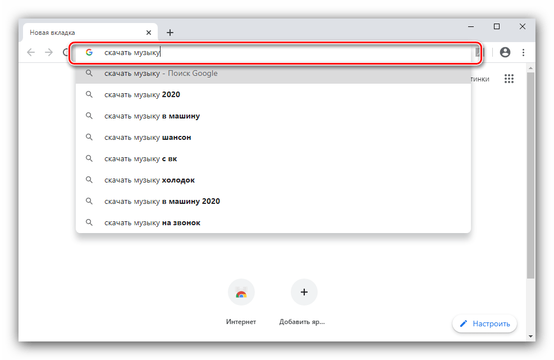Image resolution: width=554 pixels, height=360 pixels.
Task: Close the 'Новая вкладка' tab
Action: coord(149,33)
